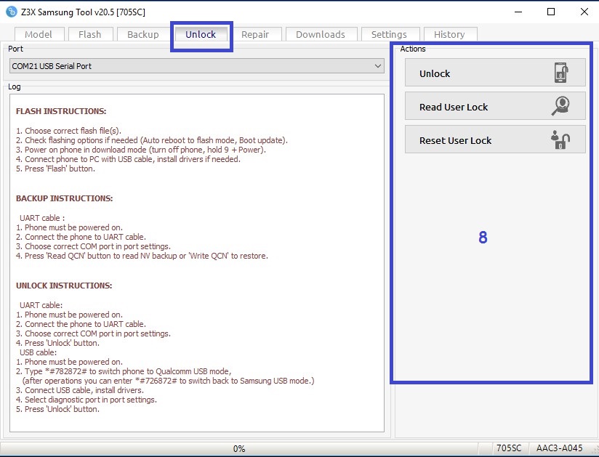Maximize the Z3X Samsung Tool window
599x457 pixels.
click(551, 12)
